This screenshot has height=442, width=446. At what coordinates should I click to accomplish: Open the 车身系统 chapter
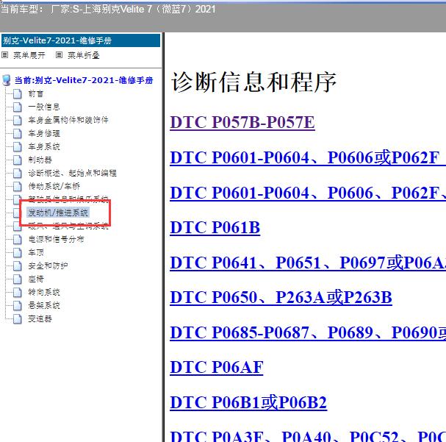pos(44,146)
